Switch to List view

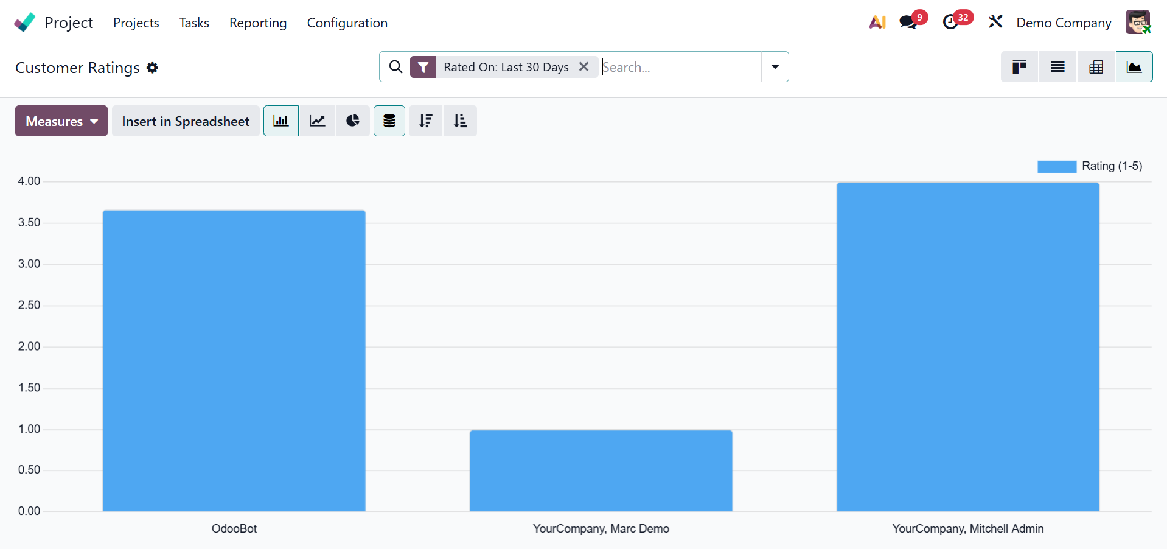coord(1057,67)
